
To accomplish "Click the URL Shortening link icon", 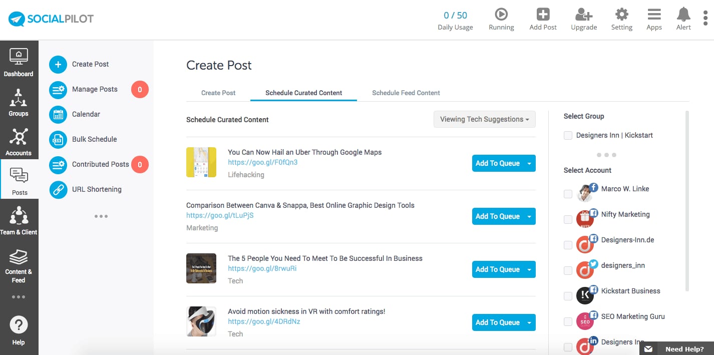I will (58, 189).
